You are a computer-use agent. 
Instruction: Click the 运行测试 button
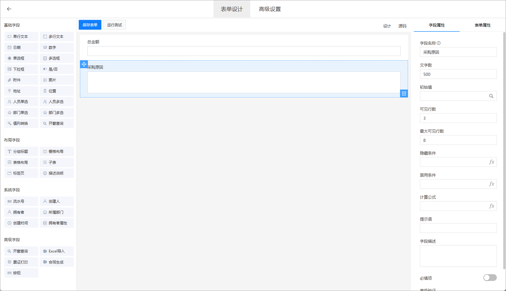coord(115,25)
